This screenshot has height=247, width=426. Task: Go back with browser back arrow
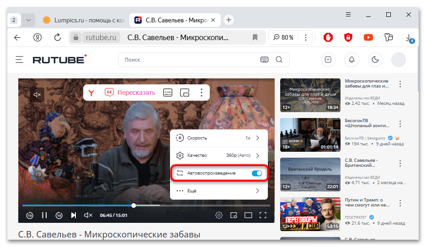coord(17,37)
